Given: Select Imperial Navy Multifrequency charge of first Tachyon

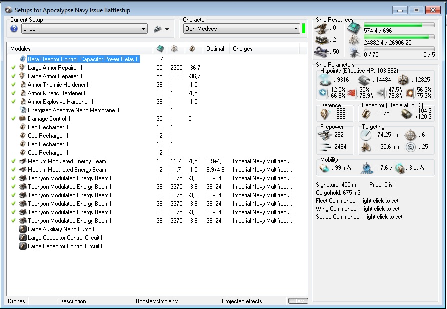Looking at the screenshot, I should tap(263, 178).
